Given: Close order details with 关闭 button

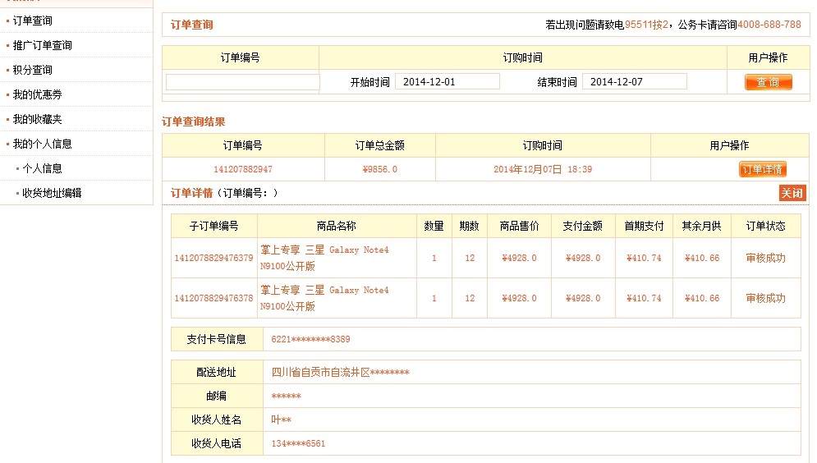Looking at the screenshot, I should 792,193.
